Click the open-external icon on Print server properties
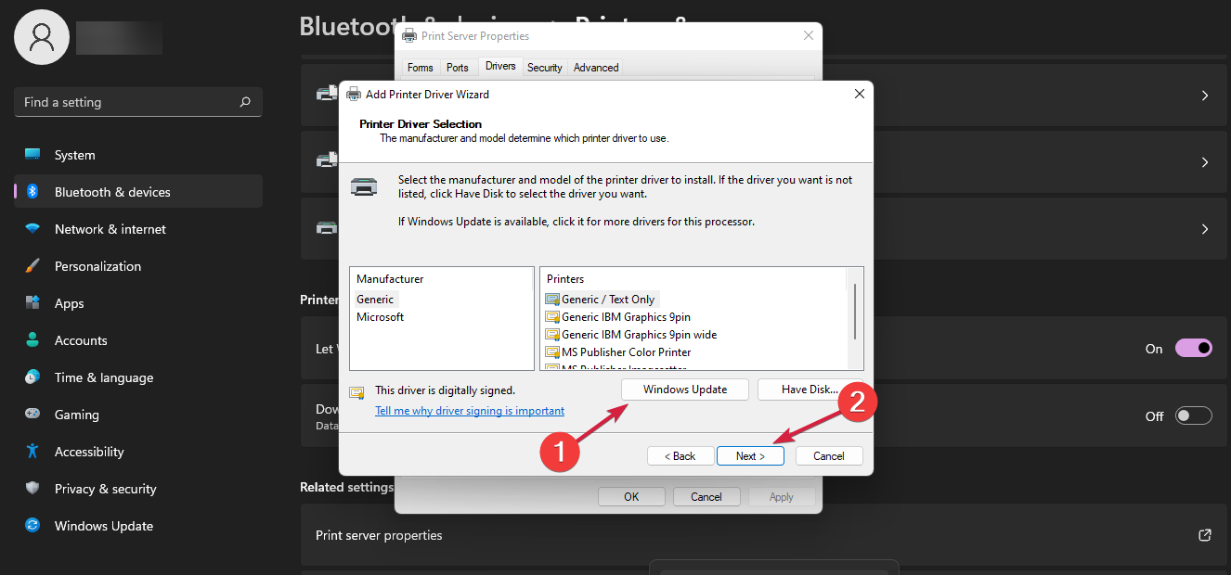Viewport: 1231px width, 575px height. click(1205, 535)
